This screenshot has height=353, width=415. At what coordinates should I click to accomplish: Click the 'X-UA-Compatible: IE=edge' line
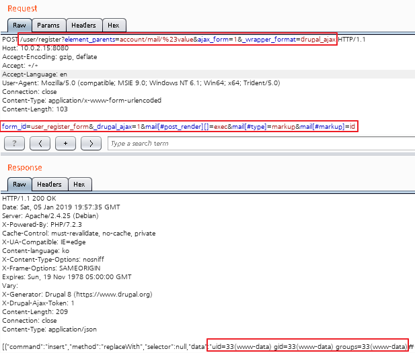(x=44, y=242)
